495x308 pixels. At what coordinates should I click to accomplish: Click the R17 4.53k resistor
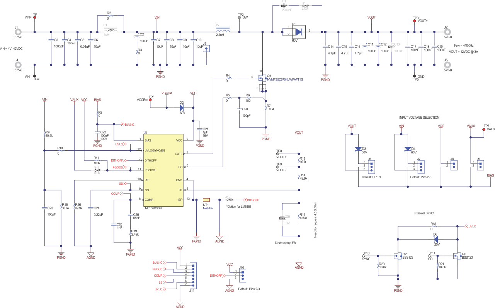click(299, 217)
